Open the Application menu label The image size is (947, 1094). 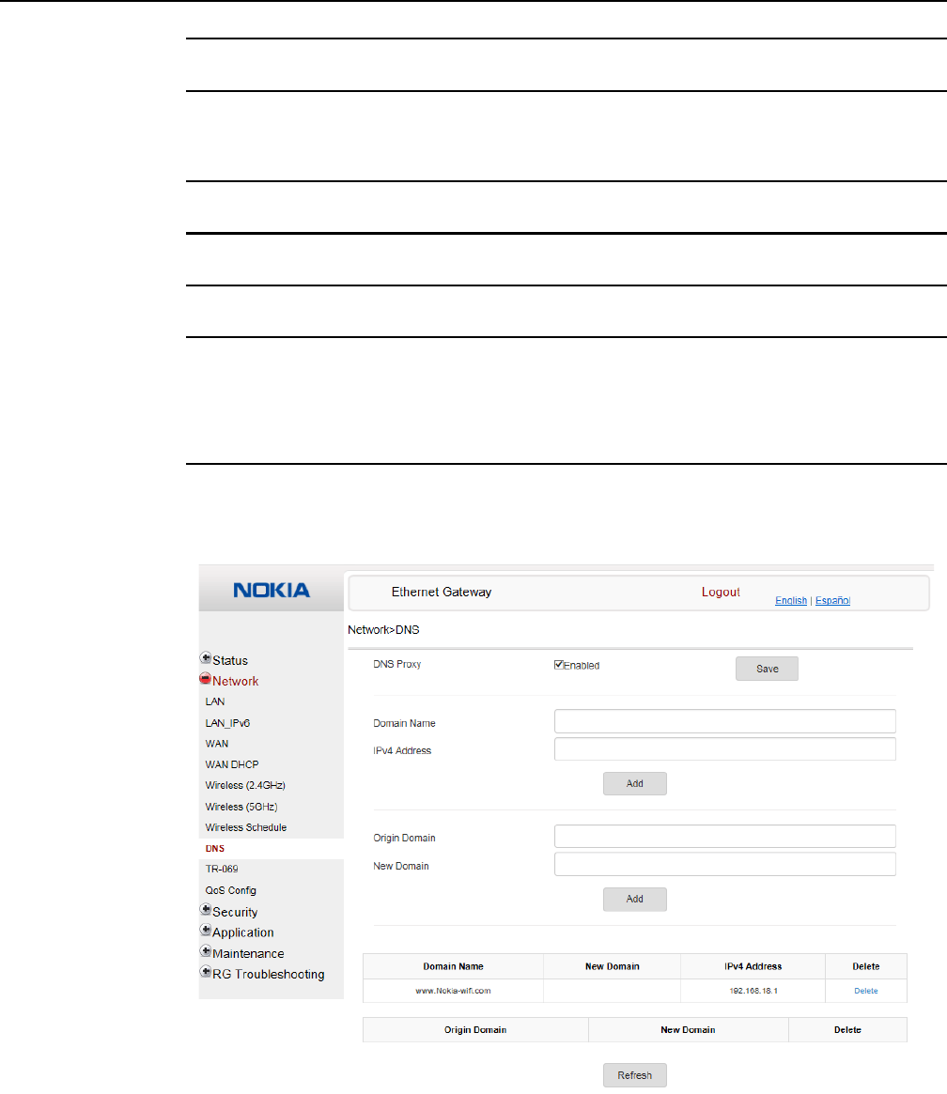click(242, 932)
